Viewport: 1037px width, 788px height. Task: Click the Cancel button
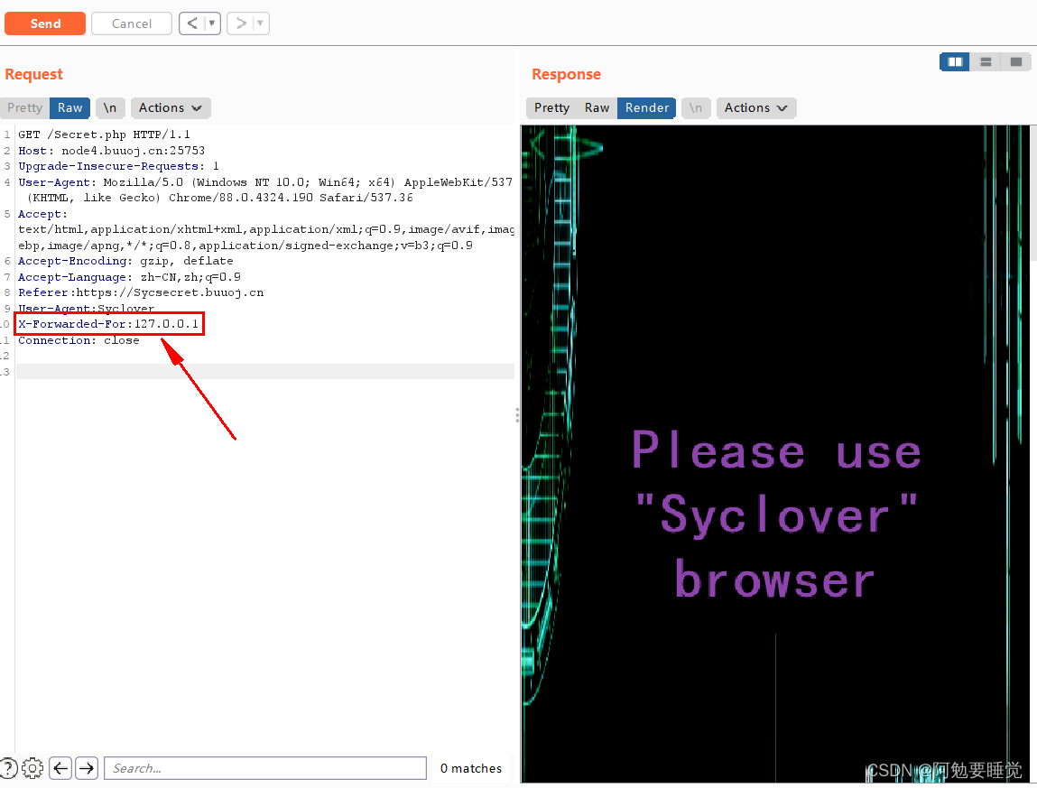coord(132,23)
